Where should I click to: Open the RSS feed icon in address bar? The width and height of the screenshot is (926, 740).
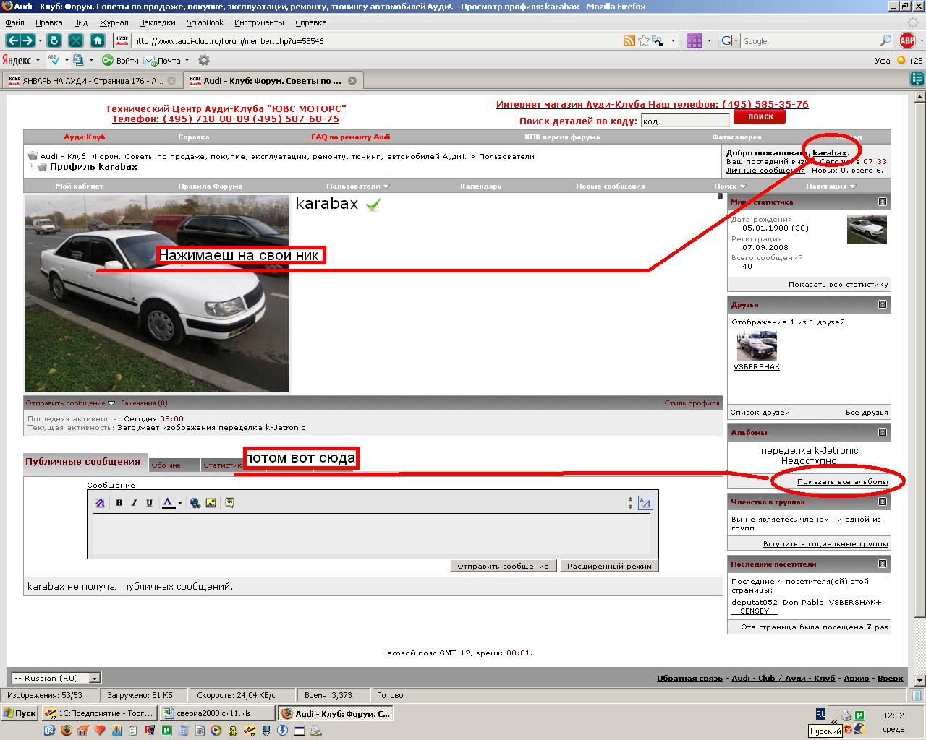(629, 40)
